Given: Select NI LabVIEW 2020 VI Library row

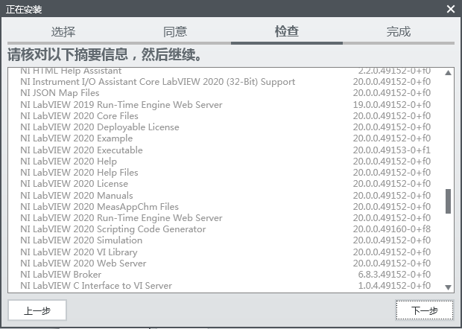Looking at the screenshot, I should 79,252.
